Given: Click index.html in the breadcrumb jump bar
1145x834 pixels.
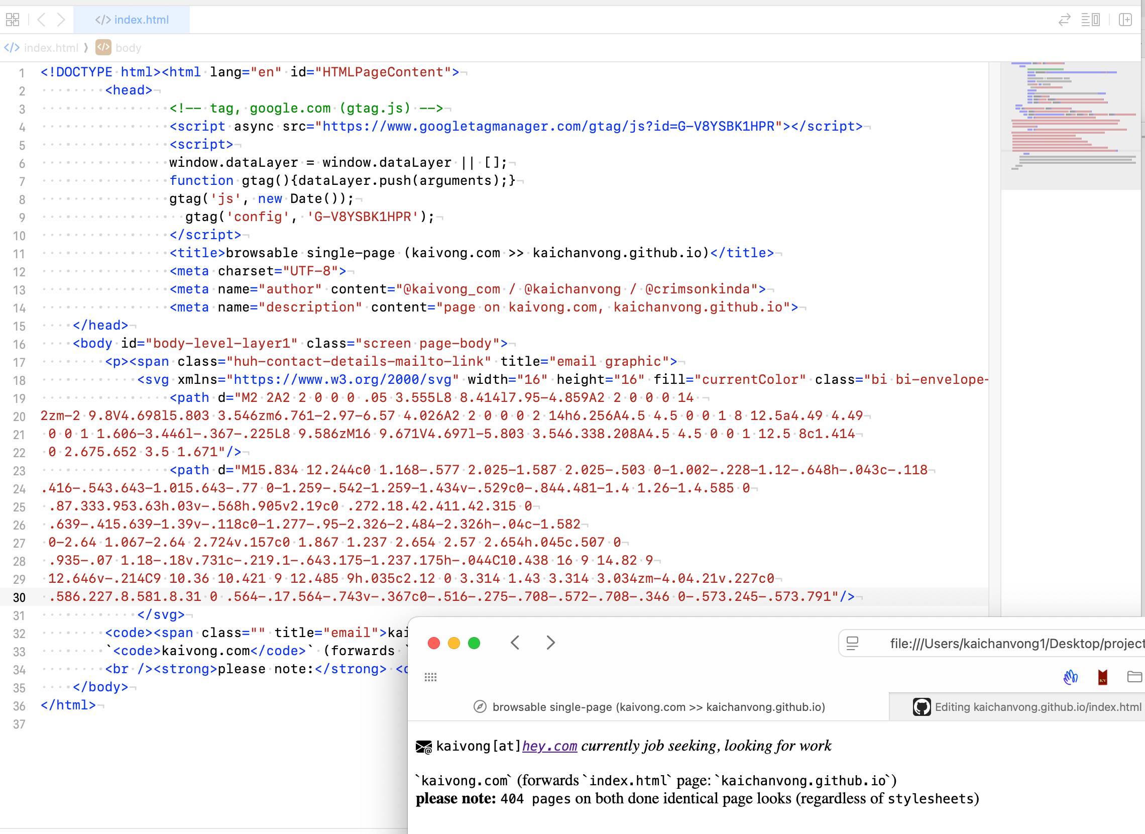Looking at the screenshot, I should (51, 48).
